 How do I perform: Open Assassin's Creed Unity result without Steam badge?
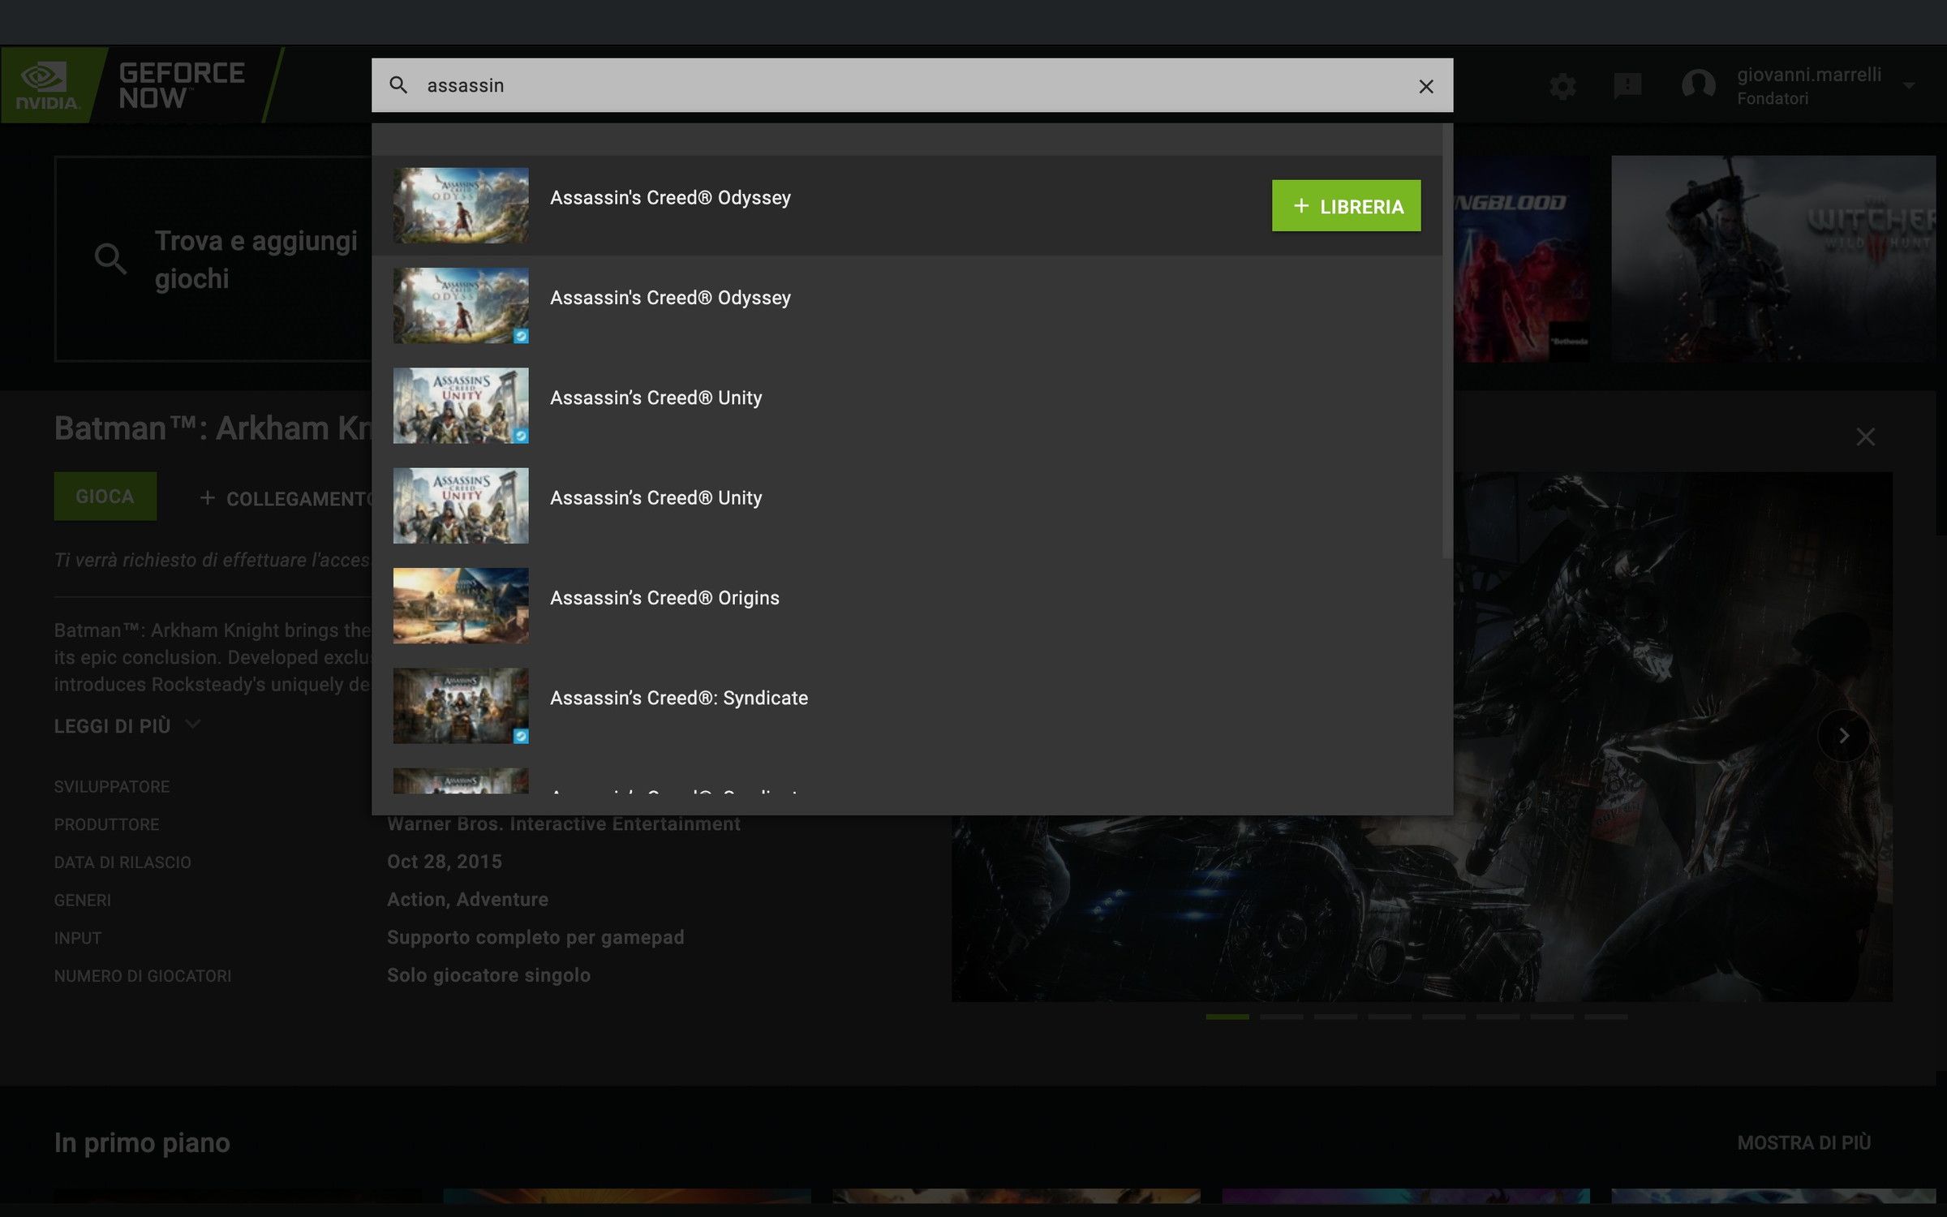pos(906,505)
